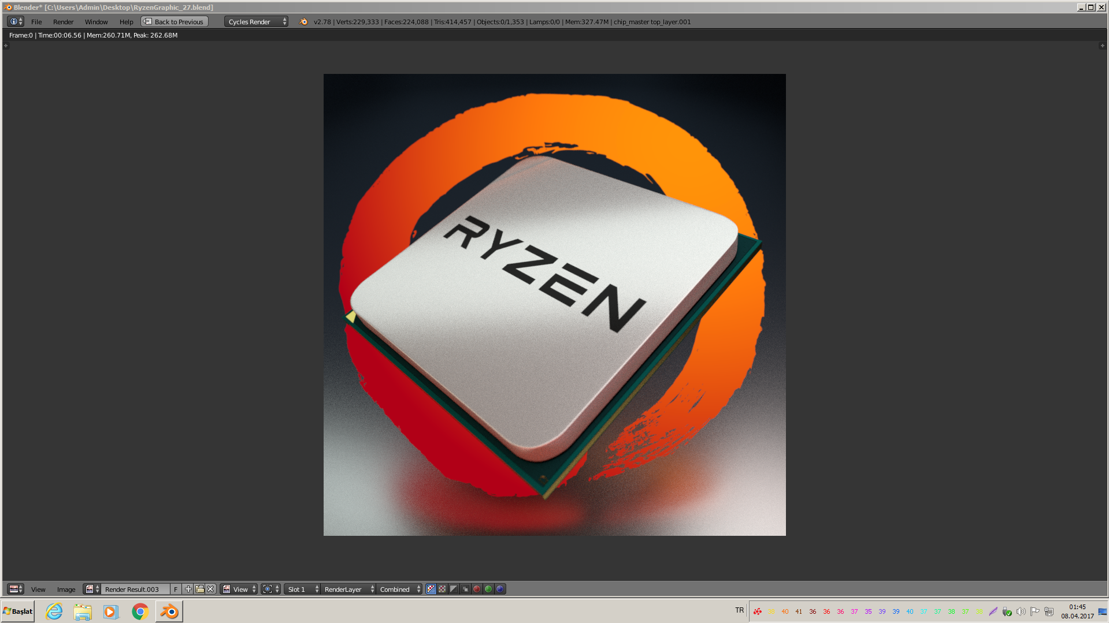This screenshot has height=623, width=1109.
Task: Unlink image with the X icon
Action: pyautogui.click(x=211, y=589)
